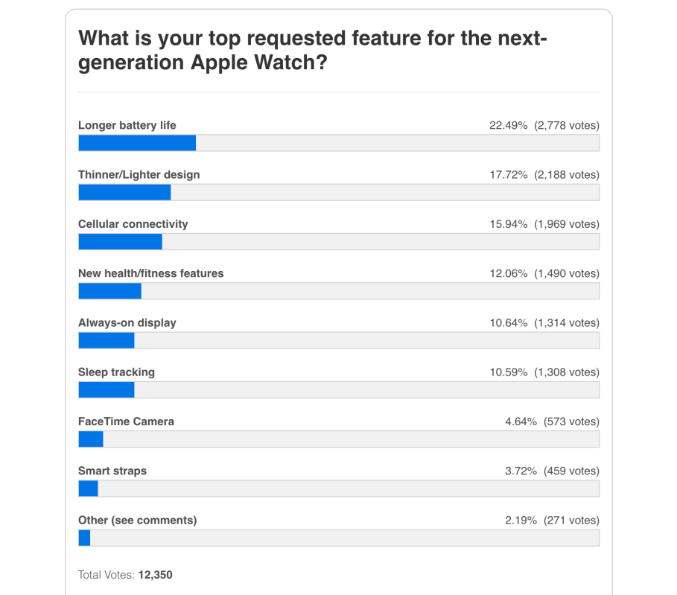Select the "Always-on display" option label

127,322
